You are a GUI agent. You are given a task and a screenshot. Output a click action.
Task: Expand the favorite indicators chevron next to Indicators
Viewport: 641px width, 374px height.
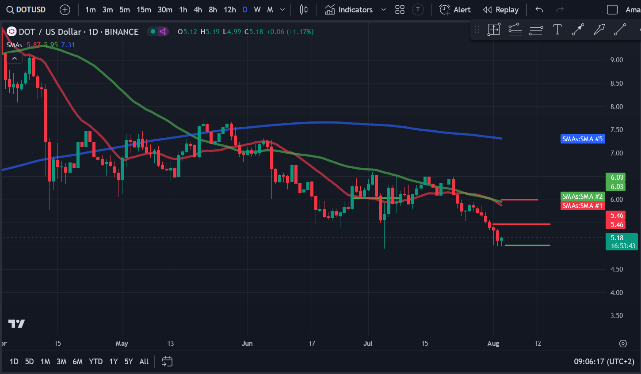[383, 10]
